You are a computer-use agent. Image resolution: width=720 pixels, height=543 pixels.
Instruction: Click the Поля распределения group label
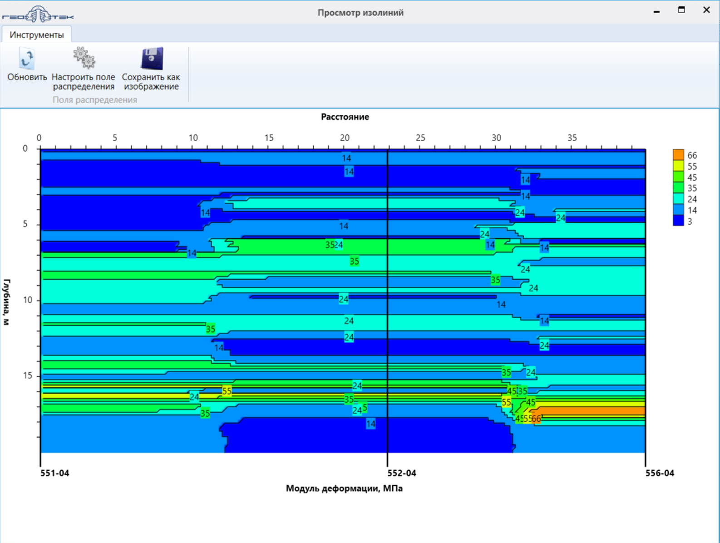pos(95,100)
